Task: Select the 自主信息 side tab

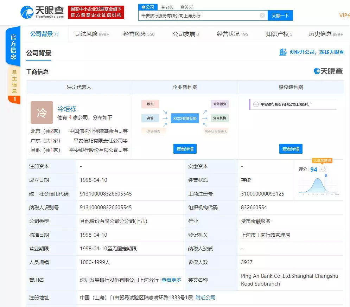Action: [x=14, y=85]
